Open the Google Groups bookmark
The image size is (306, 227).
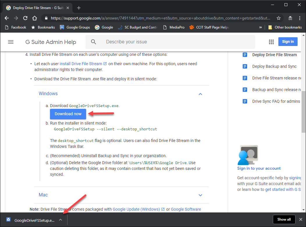click(75, 27)
